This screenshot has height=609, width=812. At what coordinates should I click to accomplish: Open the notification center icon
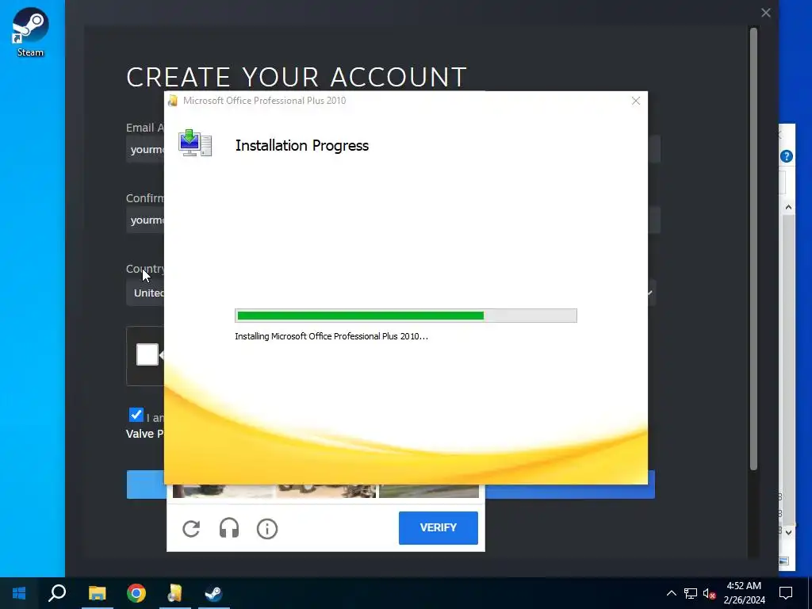coord(786,593)
